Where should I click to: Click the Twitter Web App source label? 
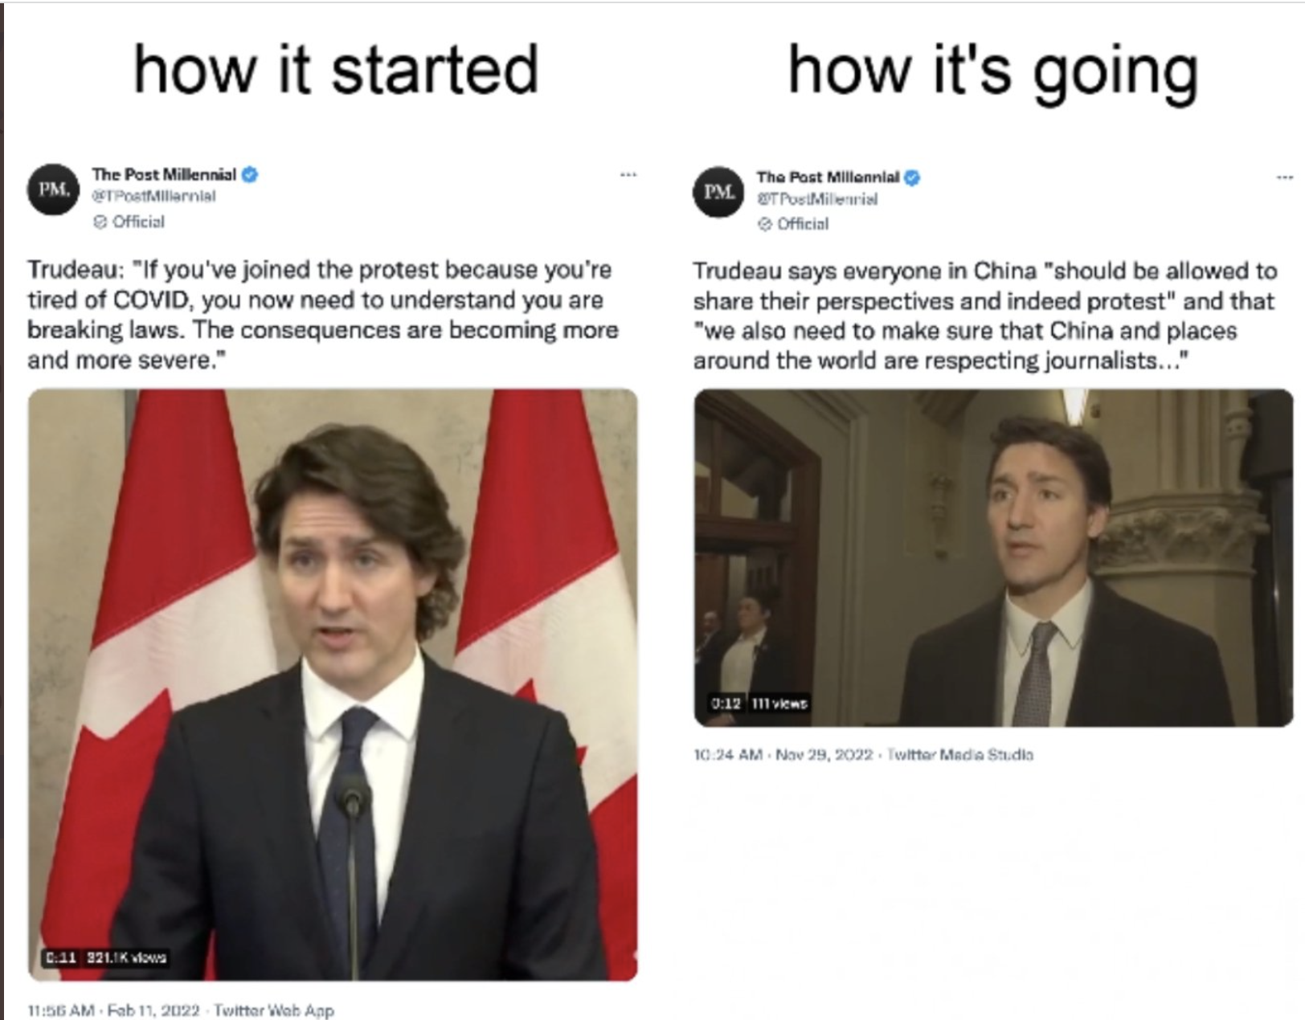click(274, 1010)
